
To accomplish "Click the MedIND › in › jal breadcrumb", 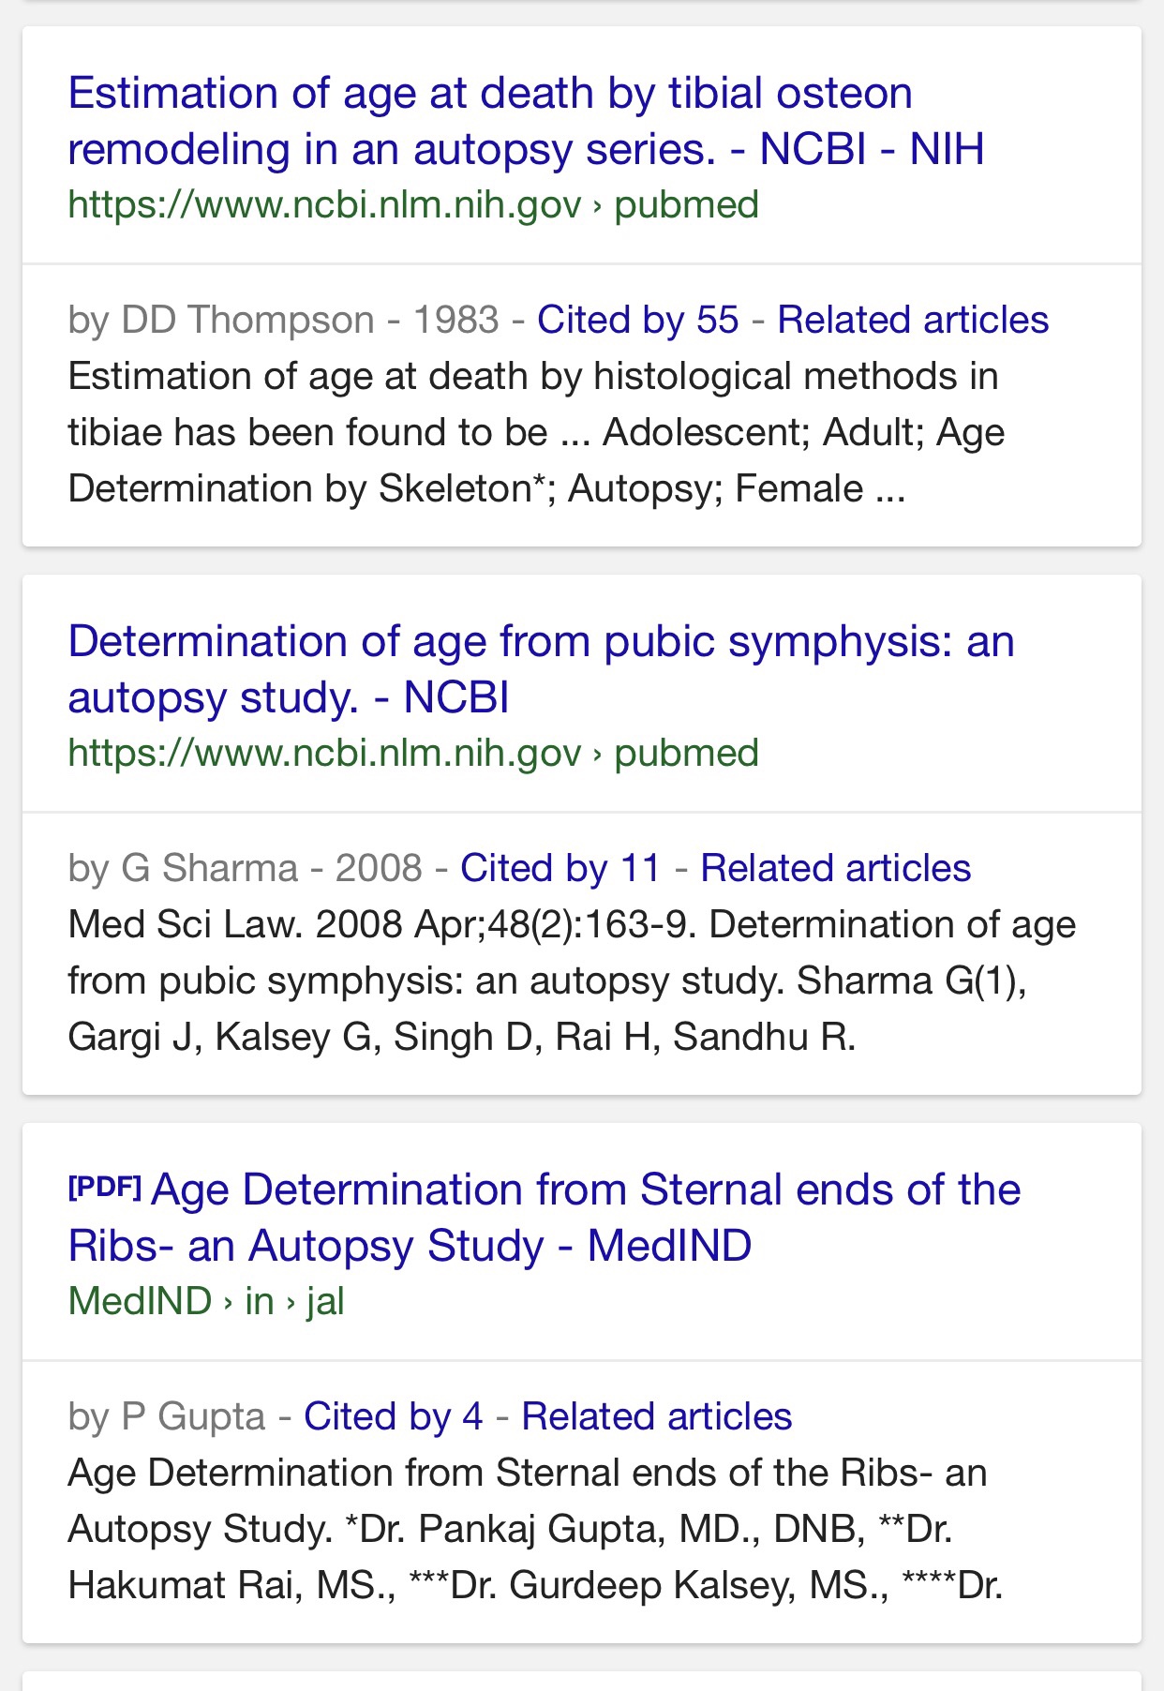I will [x=206, y=1301].
